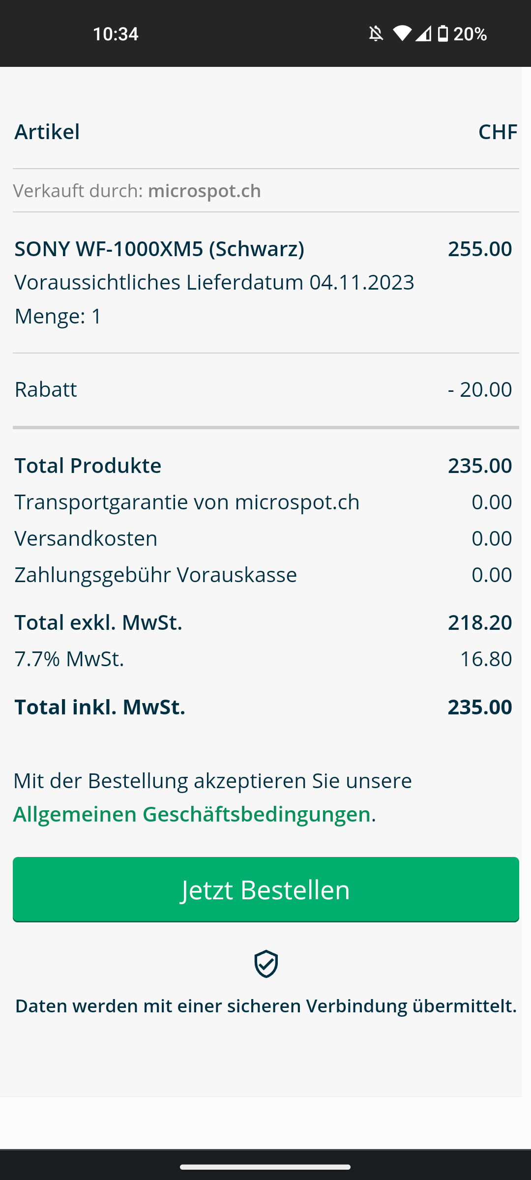531x1180 pixels.
Task: Tap the clock showing 10:34
Action: coord(116,34)
